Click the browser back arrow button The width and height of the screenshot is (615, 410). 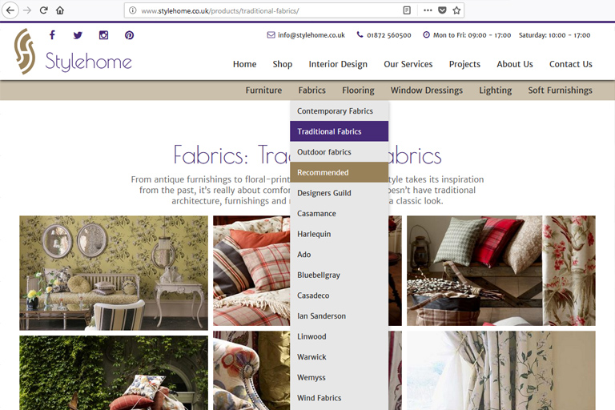point(10,10)
